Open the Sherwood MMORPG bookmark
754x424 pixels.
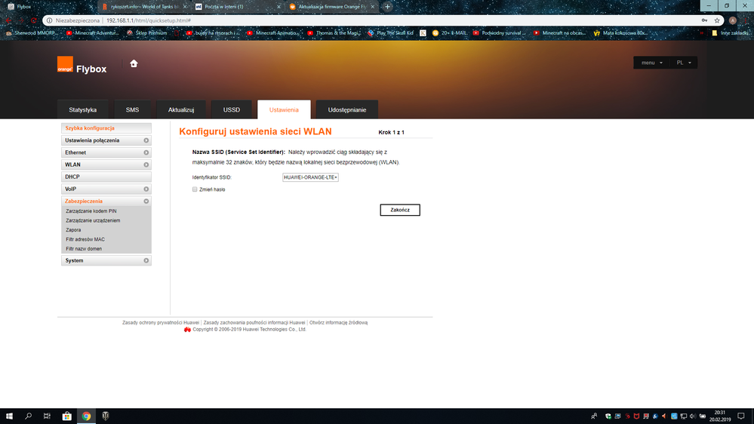[x=32, y=33]
